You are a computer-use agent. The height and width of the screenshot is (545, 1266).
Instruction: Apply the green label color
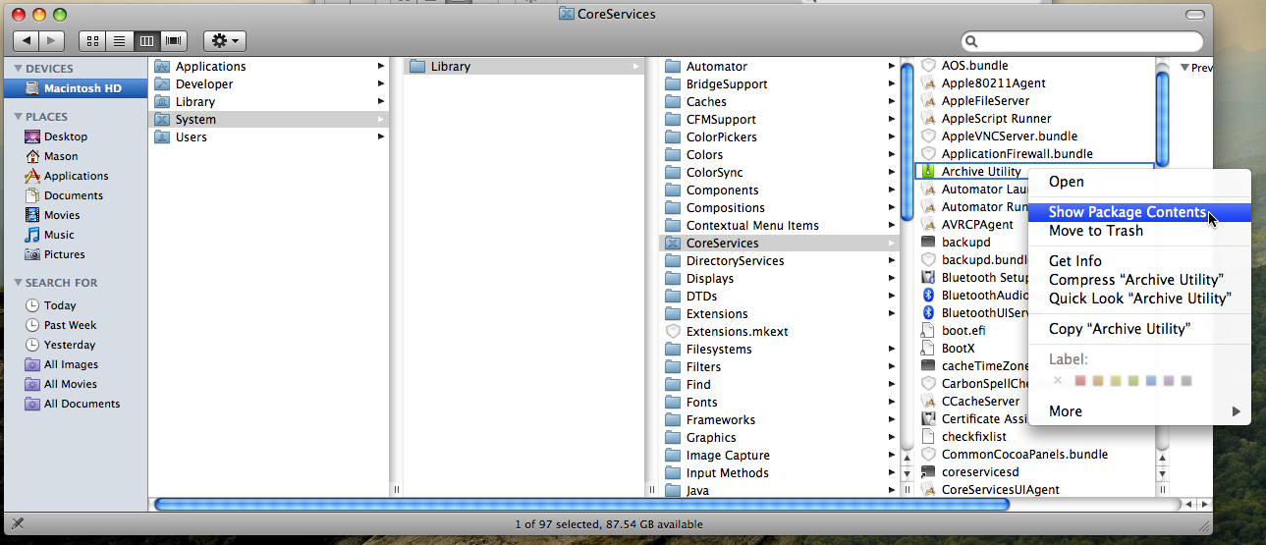point(1133,381)
